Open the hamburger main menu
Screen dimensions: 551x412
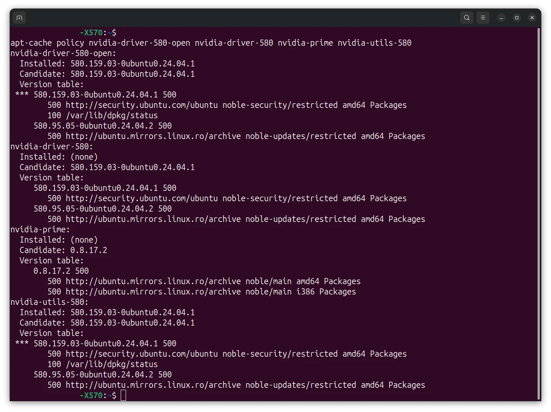(483, 18)
